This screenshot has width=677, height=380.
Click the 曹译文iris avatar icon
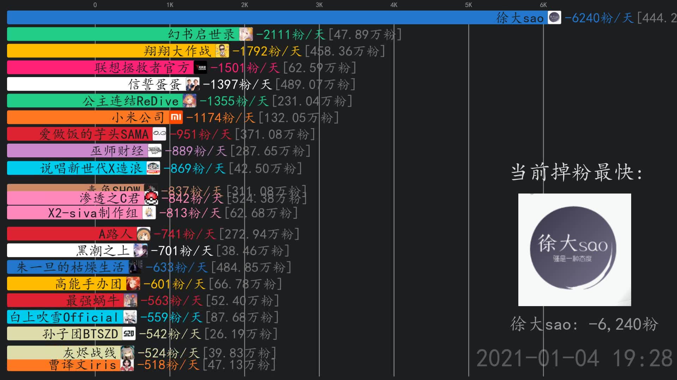(127, 365)
